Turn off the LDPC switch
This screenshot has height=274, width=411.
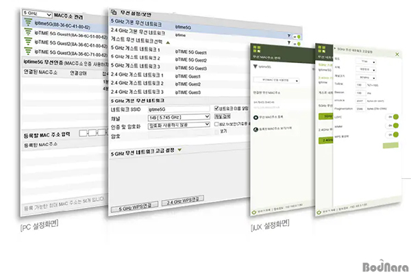pos(393,117)
